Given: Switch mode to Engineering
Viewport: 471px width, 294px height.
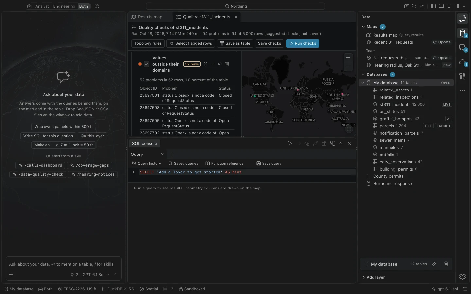Looking at the screenshot, I should 64,6.
